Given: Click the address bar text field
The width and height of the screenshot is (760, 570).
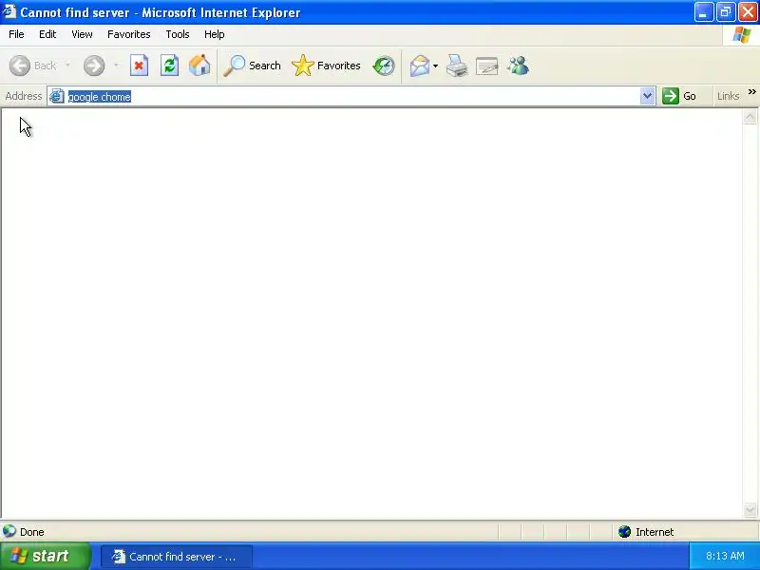Looking at the screenshot, I should click(351, 96).
